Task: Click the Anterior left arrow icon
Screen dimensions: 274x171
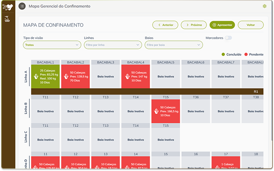Action: pos(159,25)
